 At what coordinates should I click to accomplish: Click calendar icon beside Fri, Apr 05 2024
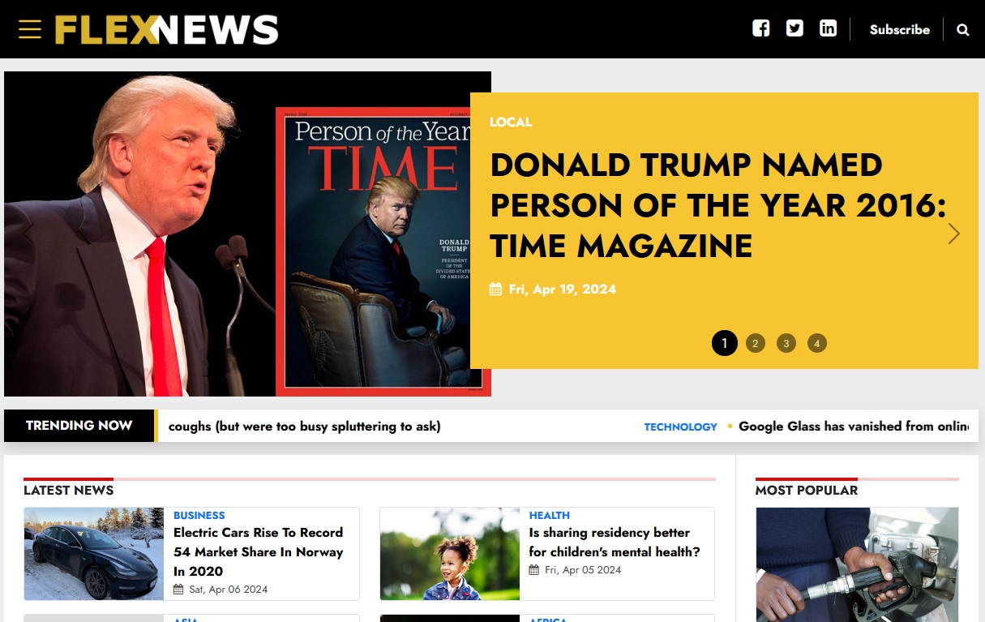534,570
